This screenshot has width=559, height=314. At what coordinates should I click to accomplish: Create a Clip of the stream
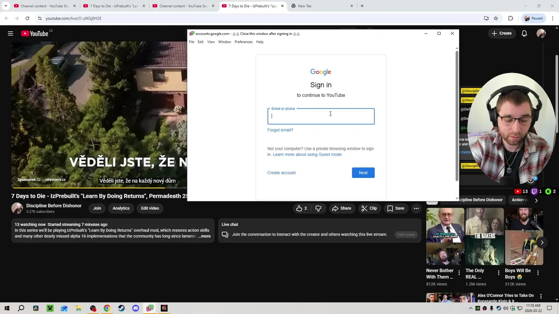tap(369, 208)
